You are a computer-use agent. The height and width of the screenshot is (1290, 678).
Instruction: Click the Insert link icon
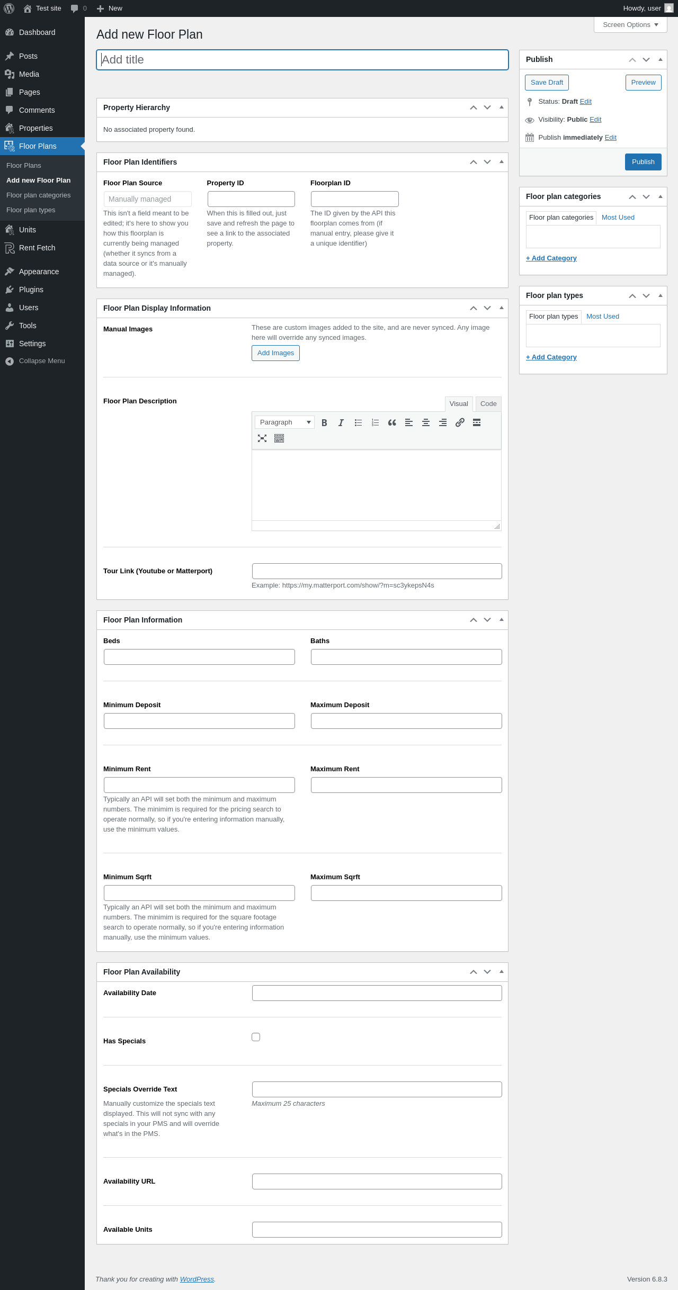click(460, 422)
